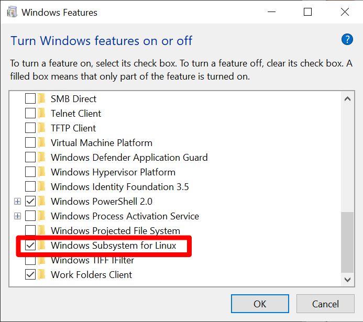Select the Windows Defender Application Guard item
The height and width of the screenshot is (322, 363).
129,158
